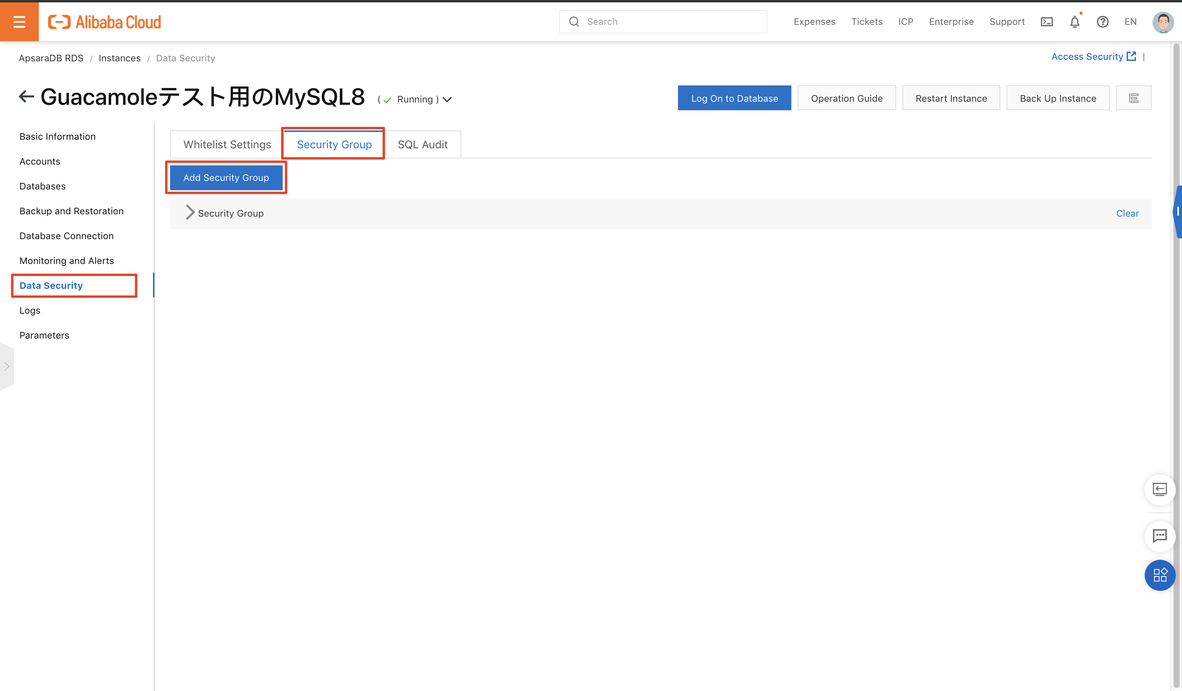
Task: Click Back Up Instance button
Action: (x=1058, y=98)
